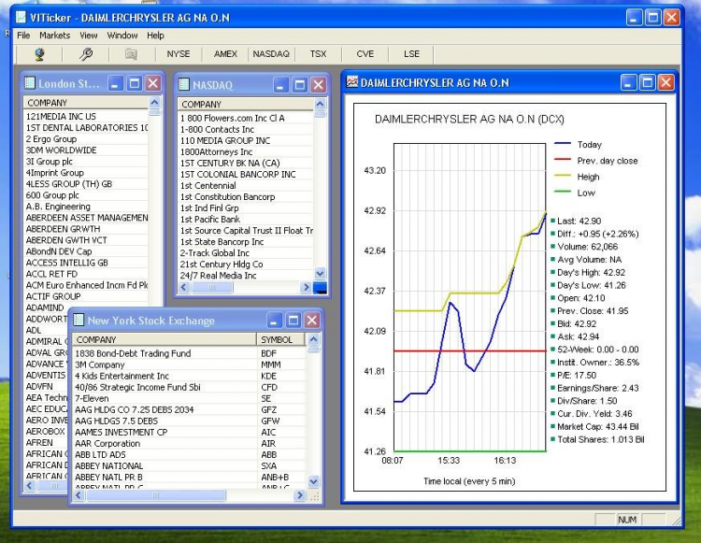Screen dimensions: 701x543
Task: Open settings with the wrench toolbar icon
Action: [x=85, y=54]
